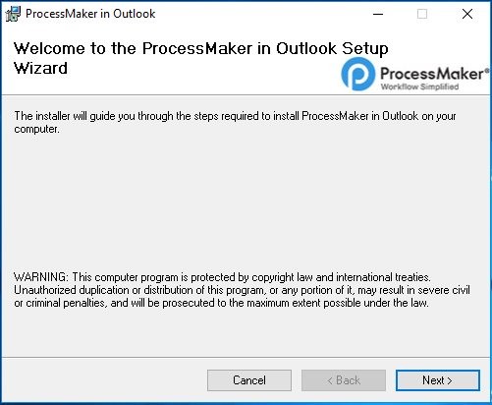The width and height of the screenshot is (492, 405).
Task: Proceed with the Next > button
Action: [438, 380]
